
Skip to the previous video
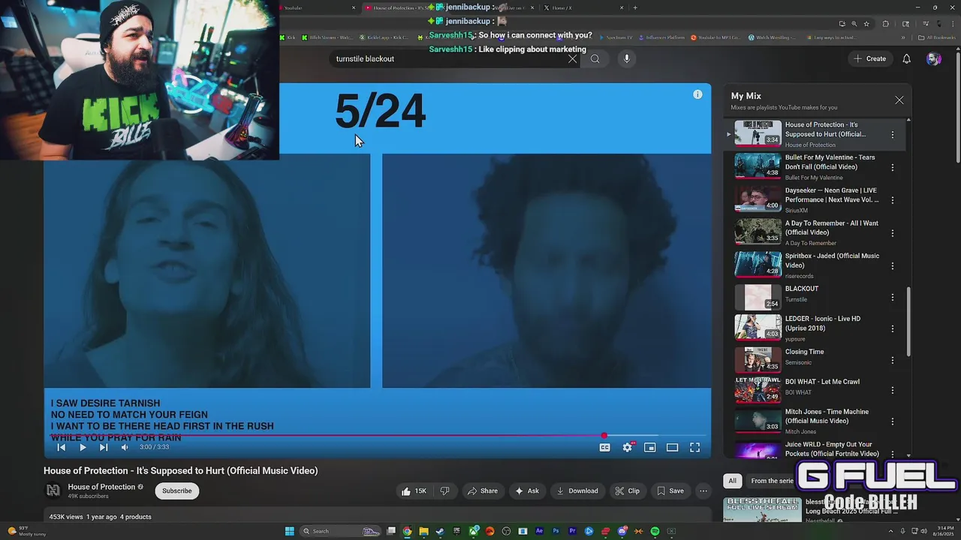pyautogui.click(x=62, y=447)
